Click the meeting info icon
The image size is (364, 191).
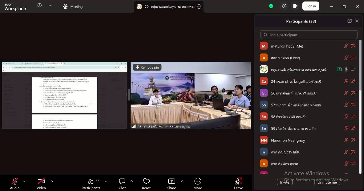coord(40,5)
